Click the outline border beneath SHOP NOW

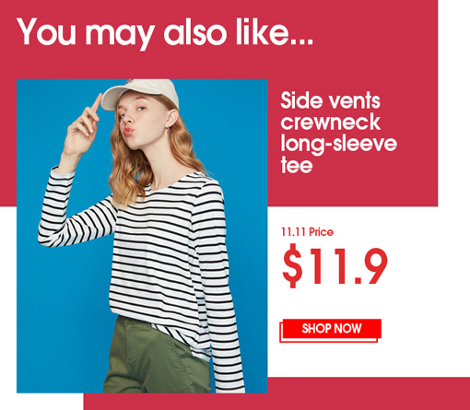click(x=329, y=341)
